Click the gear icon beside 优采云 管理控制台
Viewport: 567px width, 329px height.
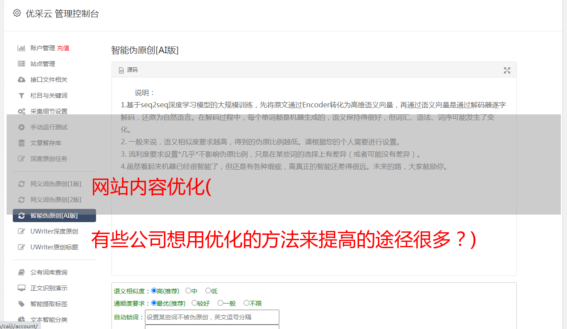click(x=17, y=13)
